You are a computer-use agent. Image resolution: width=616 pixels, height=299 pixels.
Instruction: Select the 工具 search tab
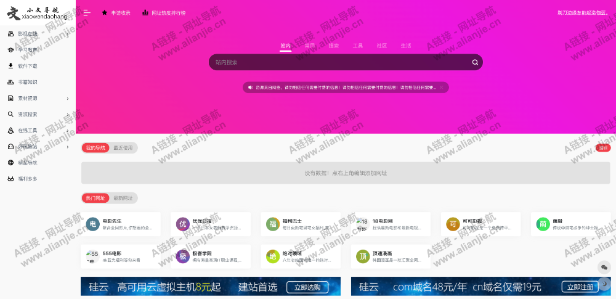357,46
